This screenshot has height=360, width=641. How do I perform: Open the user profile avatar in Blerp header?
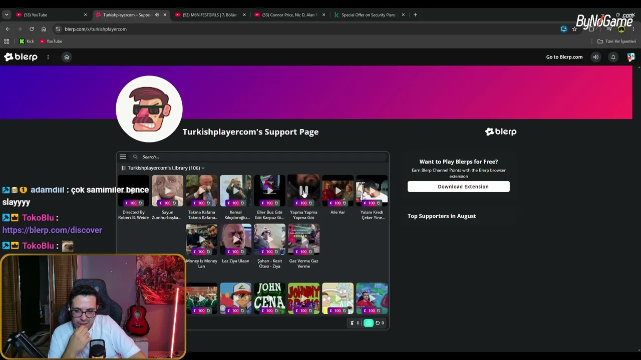pyautogui.click(x=630, y=57)
